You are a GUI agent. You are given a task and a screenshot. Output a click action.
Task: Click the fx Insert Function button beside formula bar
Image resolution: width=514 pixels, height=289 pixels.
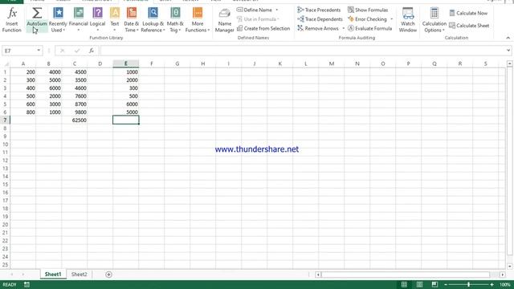pyautogui.click(x=92, y=51)
